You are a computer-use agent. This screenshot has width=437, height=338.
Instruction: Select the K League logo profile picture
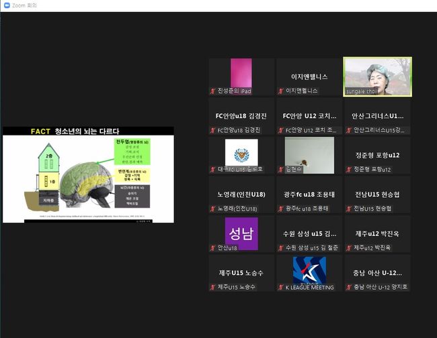[x=309, y=270]
